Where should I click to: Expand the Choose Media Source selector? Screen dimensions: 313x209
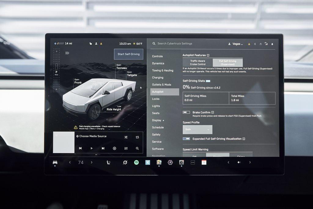pyautogui.click(x=93, y=136)
